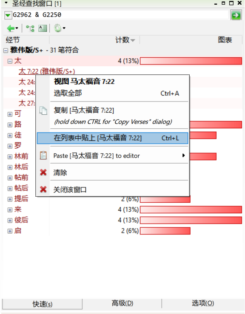Viewport: 245px width, 314px height.
Task: Click the green go search button
Action: pos(236,15)
